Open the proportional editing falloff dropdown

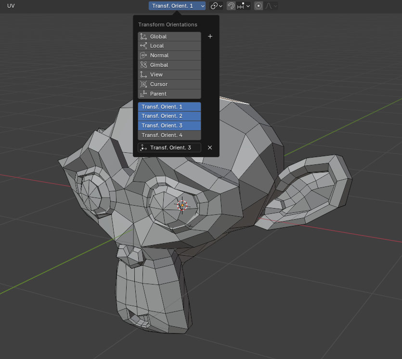(271, 6)
